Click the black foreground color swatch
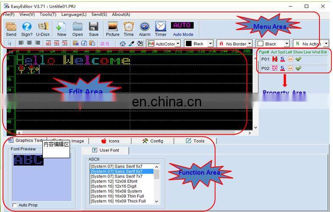The height and width of the screenshot is (212, 333). point(189,44)
